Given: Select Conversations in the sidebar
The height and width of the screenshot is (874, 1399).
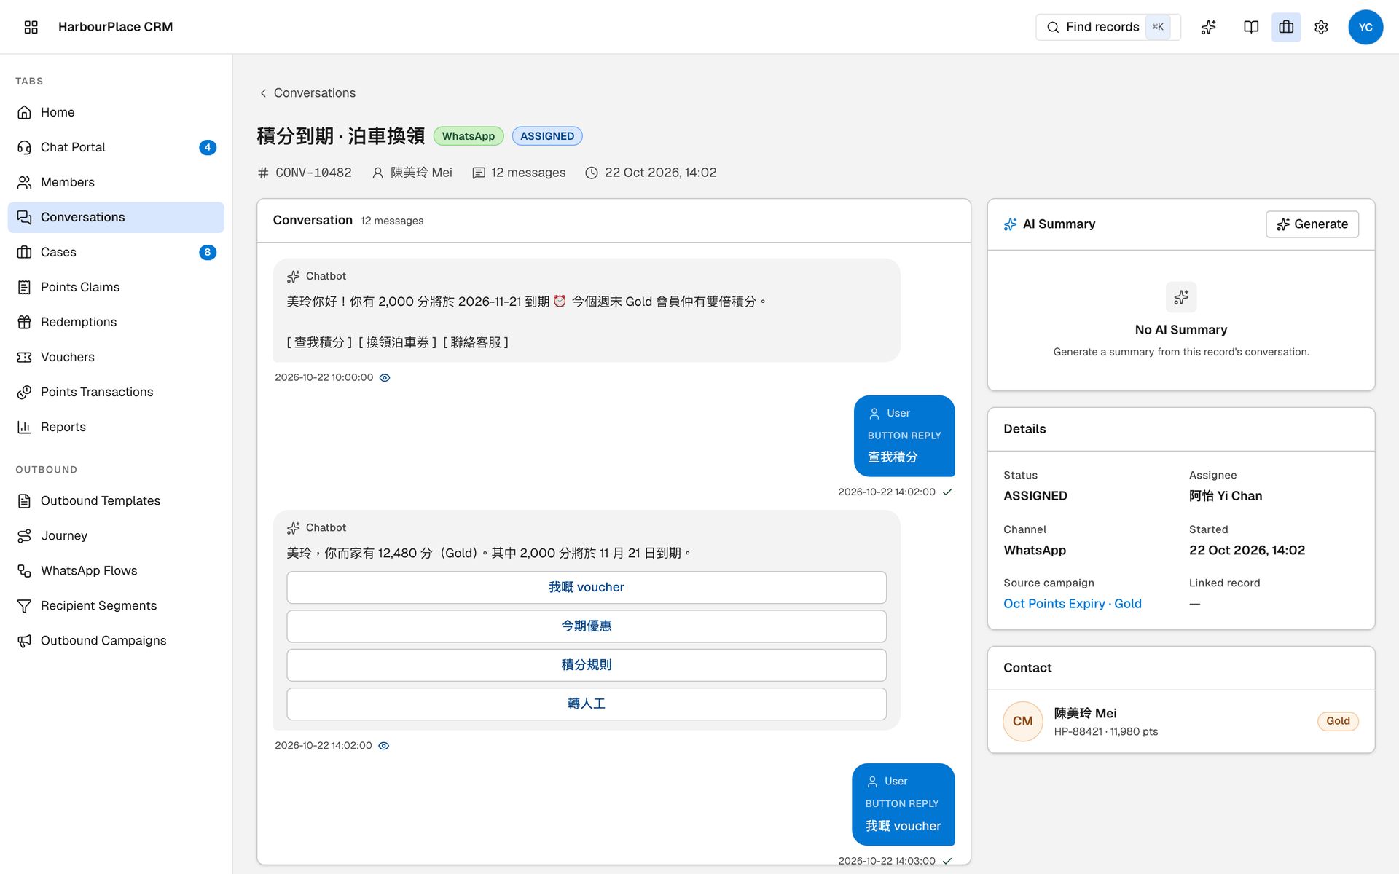Looking at the screenshot, I should coord(116,217).
